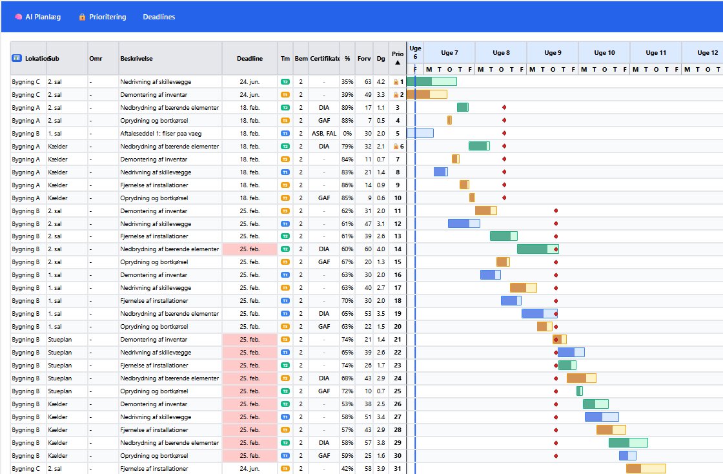This screenshot has width=723, height=474.
Task: Click the orange T3 team badge in row 4
Action: coord(285,121)
